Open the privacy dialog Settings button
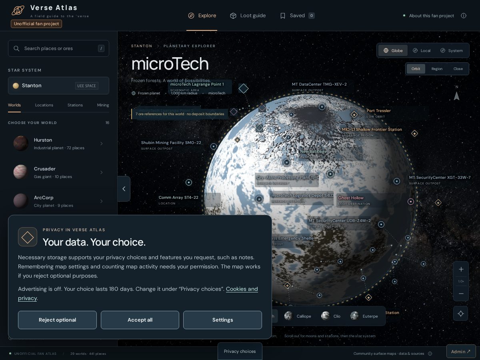 pos(222,320)
